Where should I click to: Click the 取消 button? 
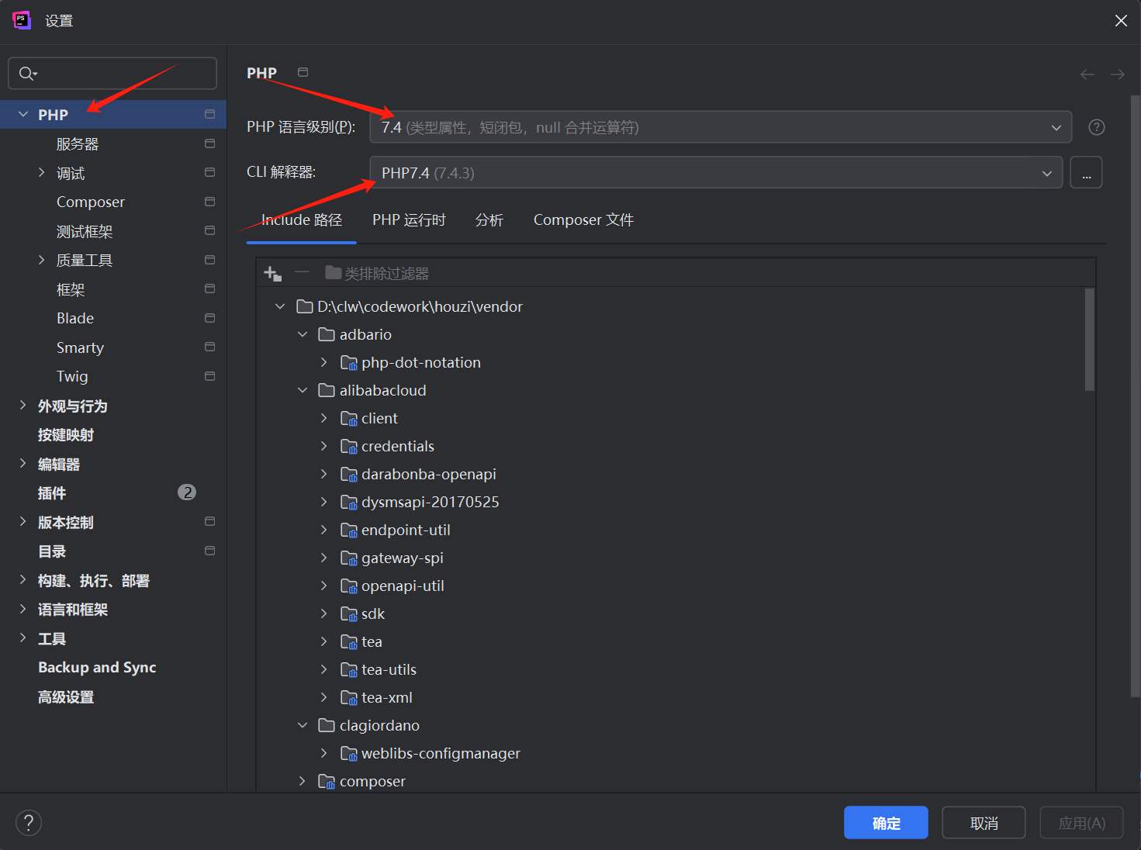click(984, 822)
